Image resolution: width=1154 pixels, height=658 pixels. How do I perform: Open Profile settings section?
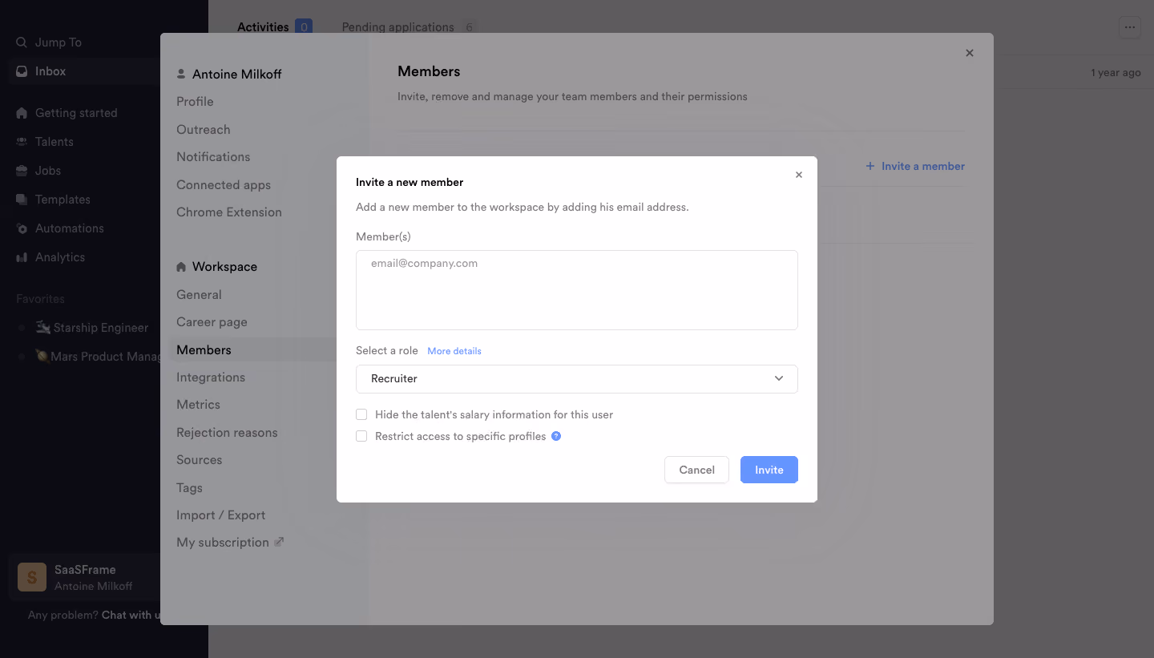point(195,102)
